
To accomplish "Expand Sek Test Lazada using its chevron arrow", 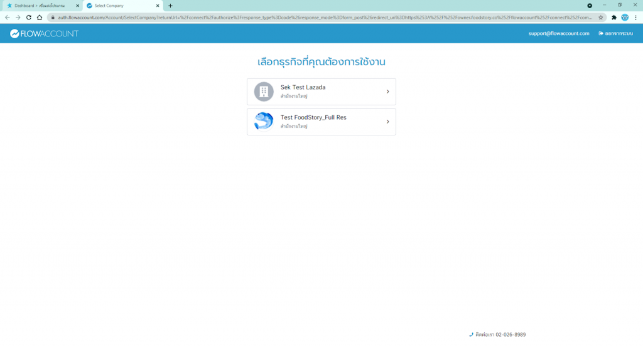I will [387, 92].
